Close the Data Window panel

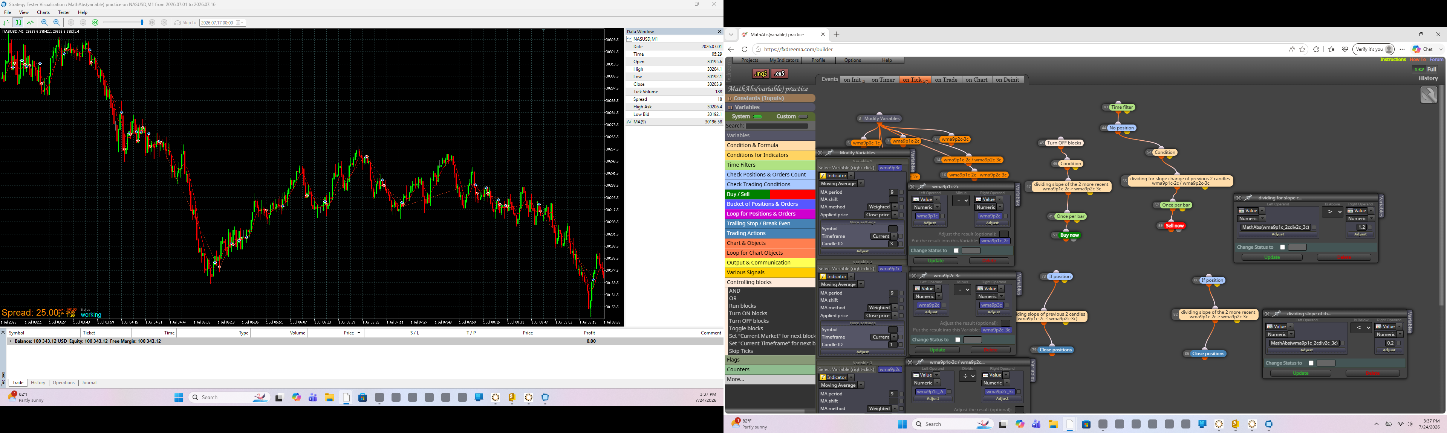[x=719, y=31]
